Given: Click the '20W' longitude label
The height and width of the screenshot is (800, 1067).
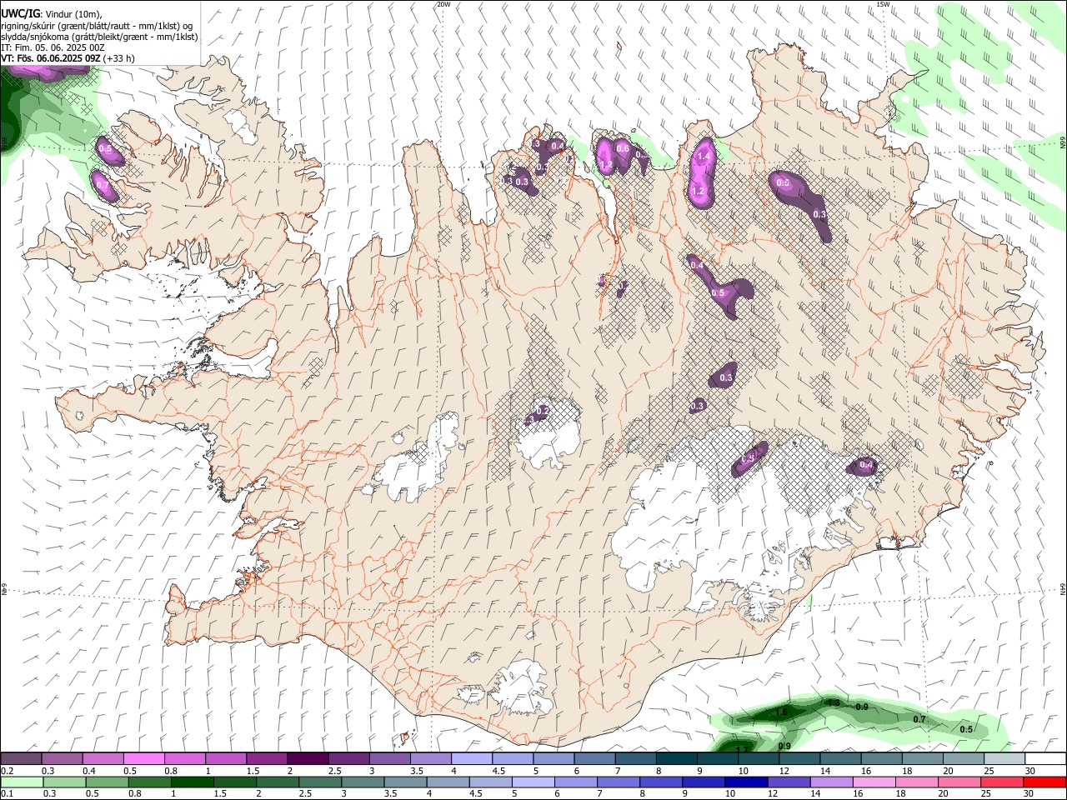Looking at the screenshot, I should pos(443,4).
